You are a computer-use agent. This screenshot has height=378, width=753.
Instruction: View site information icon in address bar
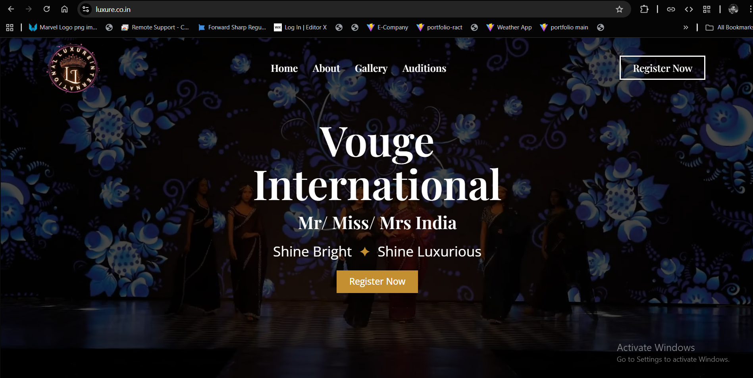pos(86,9)
